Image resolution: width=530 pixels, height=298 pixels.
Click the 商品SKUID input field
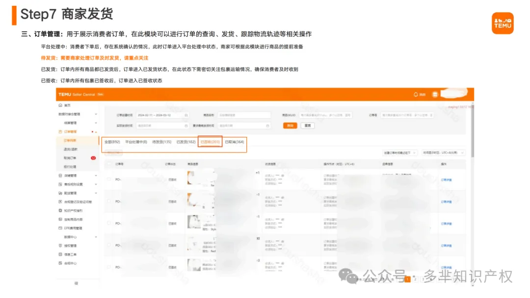(325, 115)
